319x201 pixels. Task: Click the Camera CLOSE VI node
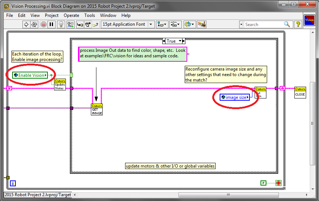coord(300,92)
